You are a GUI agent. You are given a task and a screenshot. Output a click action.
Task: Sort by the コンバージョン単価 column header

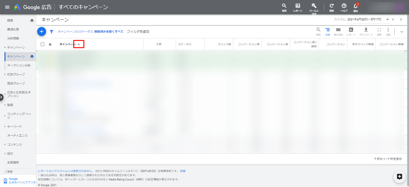391,44
